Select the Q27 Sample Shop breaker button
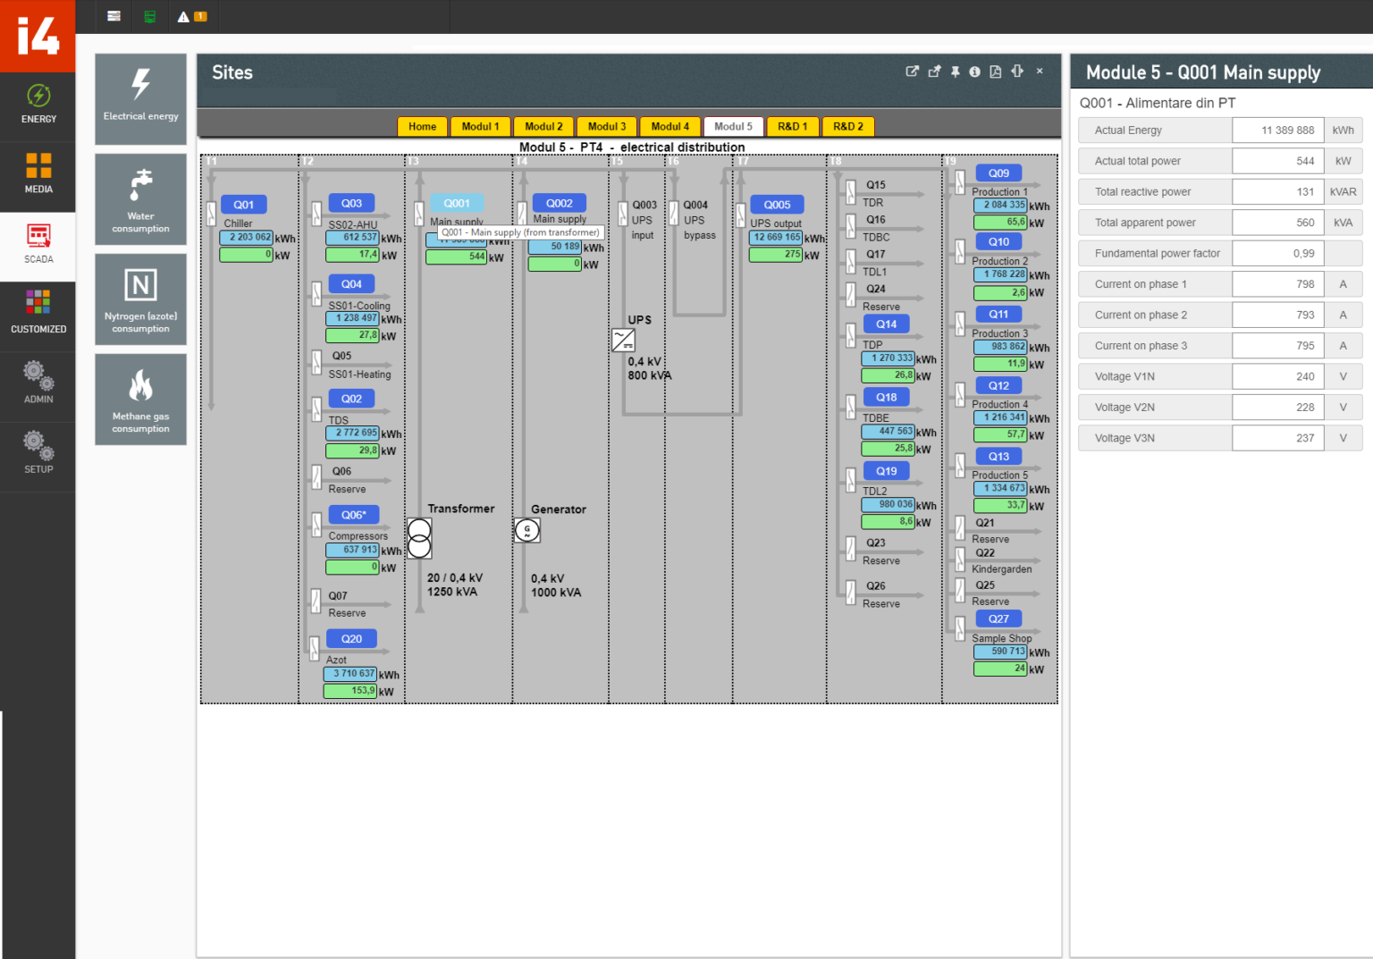This screenshot has width=1373, height=959. pyautogui.click(x=998, y=618)
